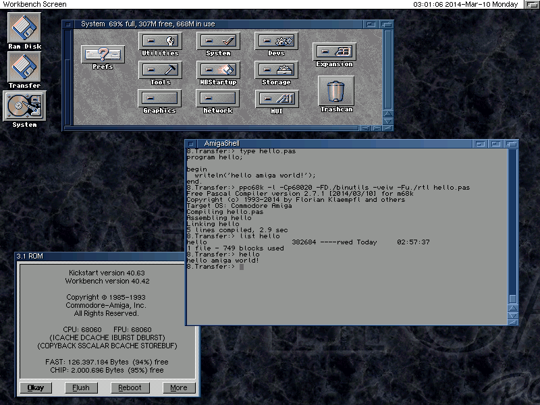Open the System drawer icon in window
Screen dimensions: 540x405
click(x=218, y=45)
